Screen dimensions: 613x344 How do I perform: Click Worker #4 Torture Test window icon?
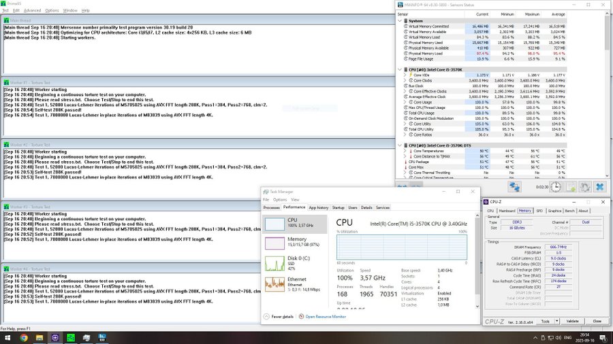(x=6, y=269)
